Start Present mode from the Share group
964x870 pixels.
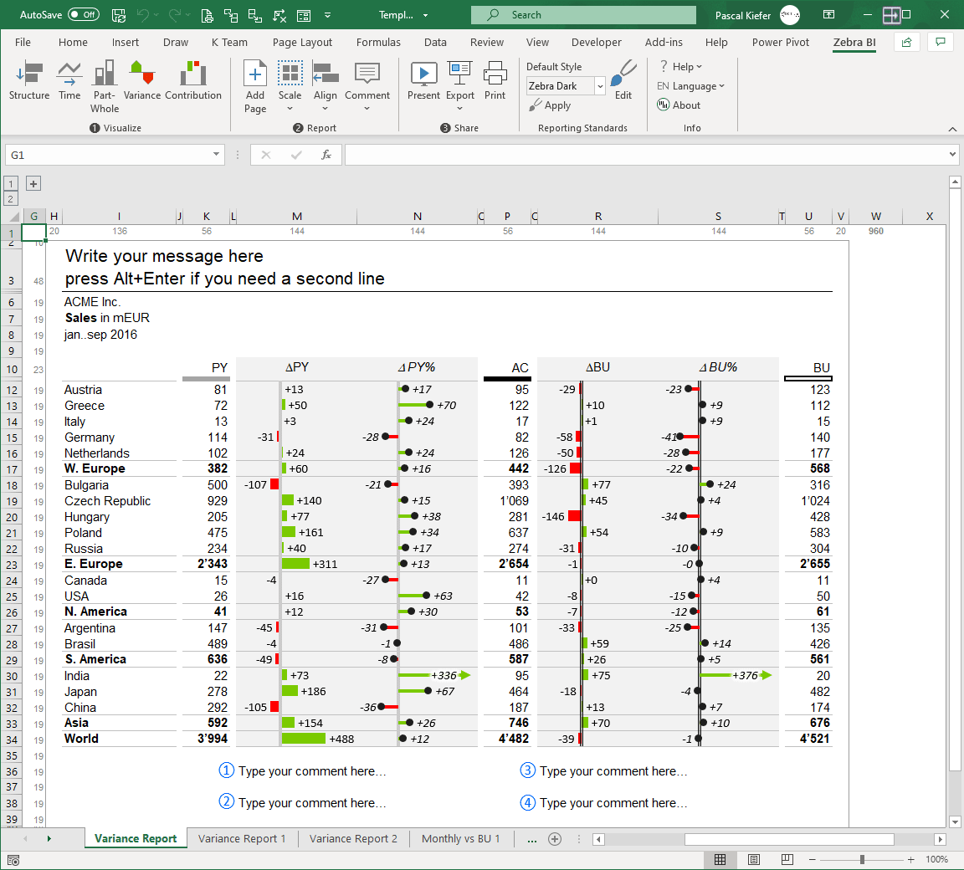pyautogui.click(x=423, y=79)
